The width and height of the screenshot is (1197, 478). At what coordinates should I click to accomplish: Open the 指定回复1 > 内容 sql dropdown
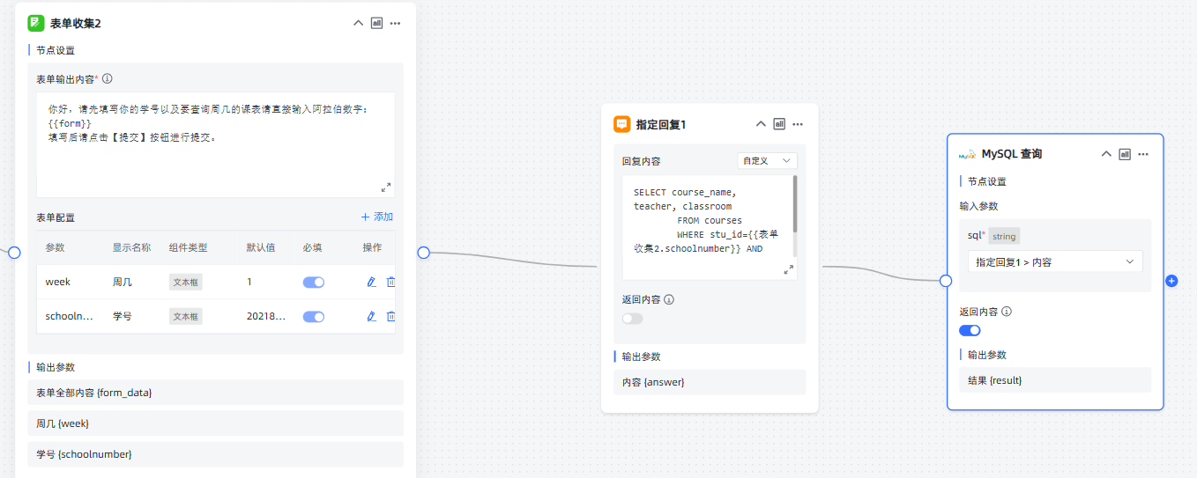[x=1055, y=261]
